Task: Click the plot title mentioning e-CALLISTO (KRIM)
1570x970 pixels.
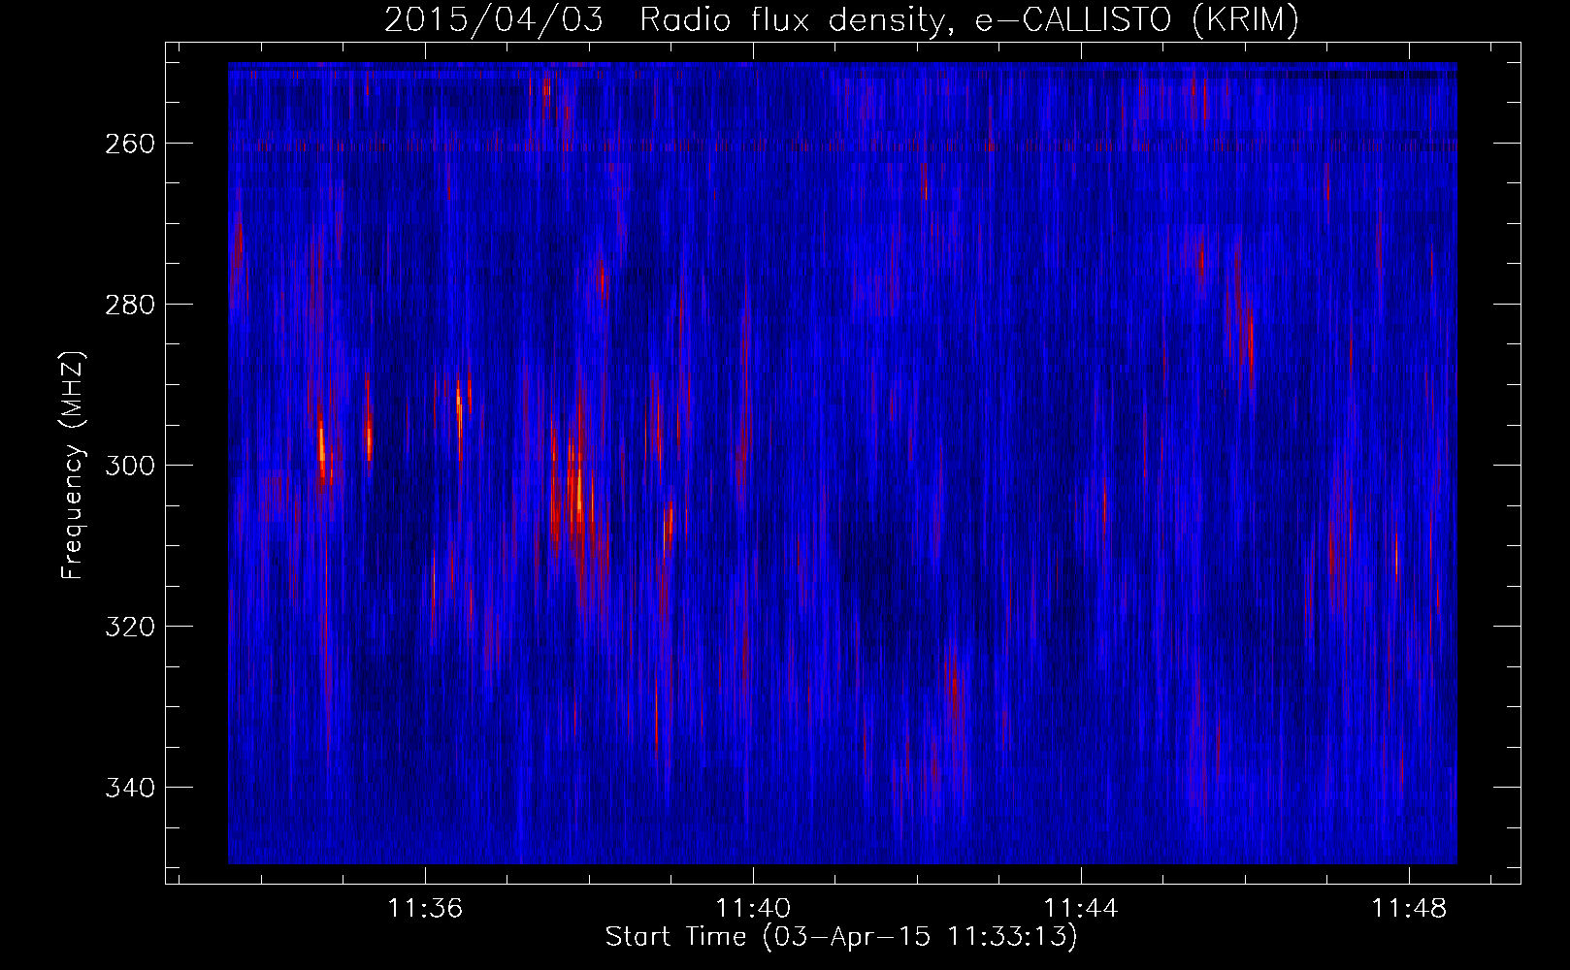Action: (x=841, y=19)
